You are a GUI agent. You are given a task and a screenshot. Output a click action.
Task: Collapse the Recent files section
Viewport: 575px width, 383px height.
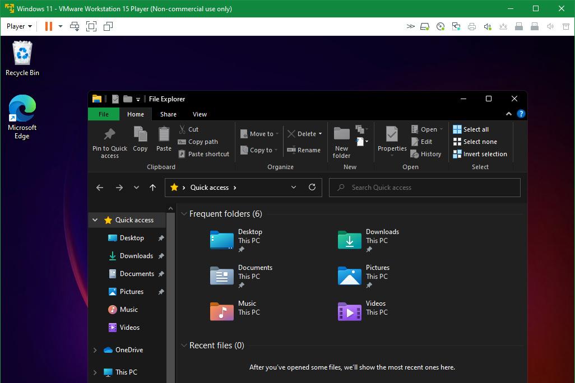[184, 345]
